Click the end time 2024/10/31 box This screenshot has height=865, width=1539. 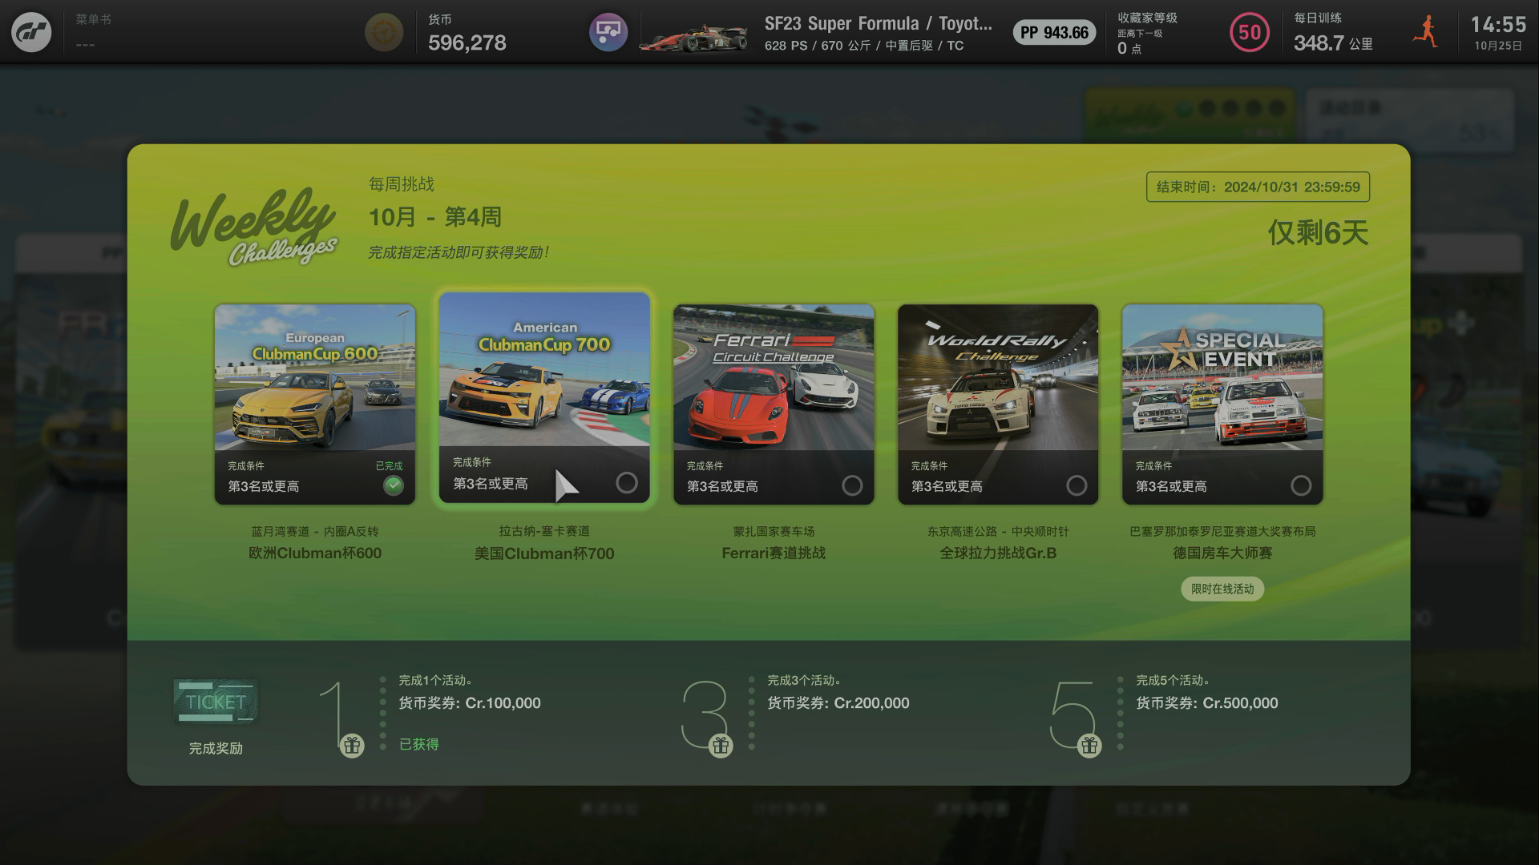tap(1258, 187)
